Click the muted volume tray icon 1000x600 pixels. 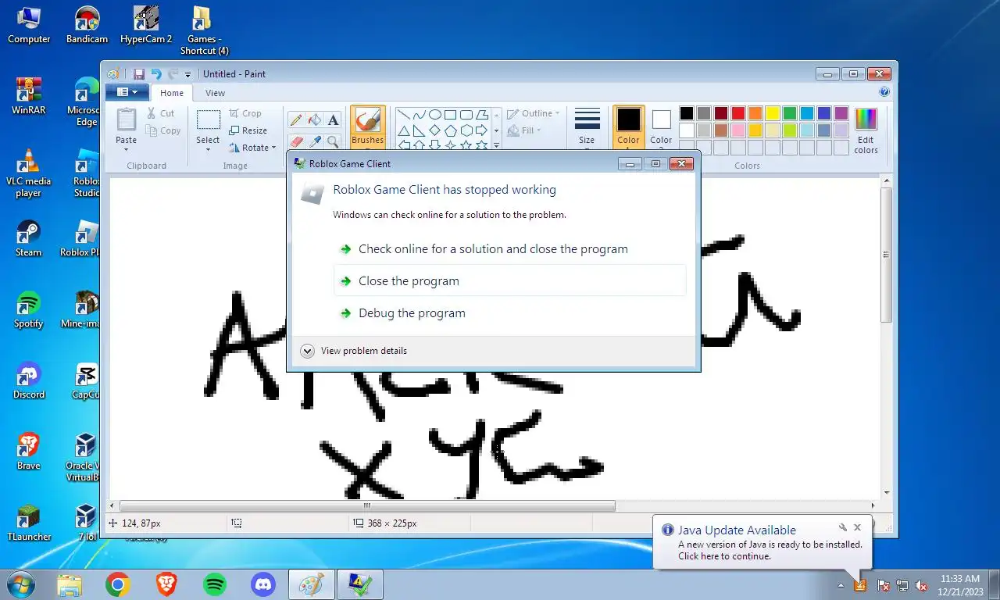click(921, 585)
